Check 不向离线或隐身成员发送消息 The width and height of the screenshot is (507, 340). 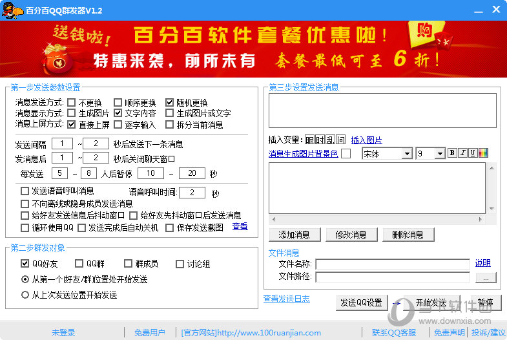click(25, 204)
